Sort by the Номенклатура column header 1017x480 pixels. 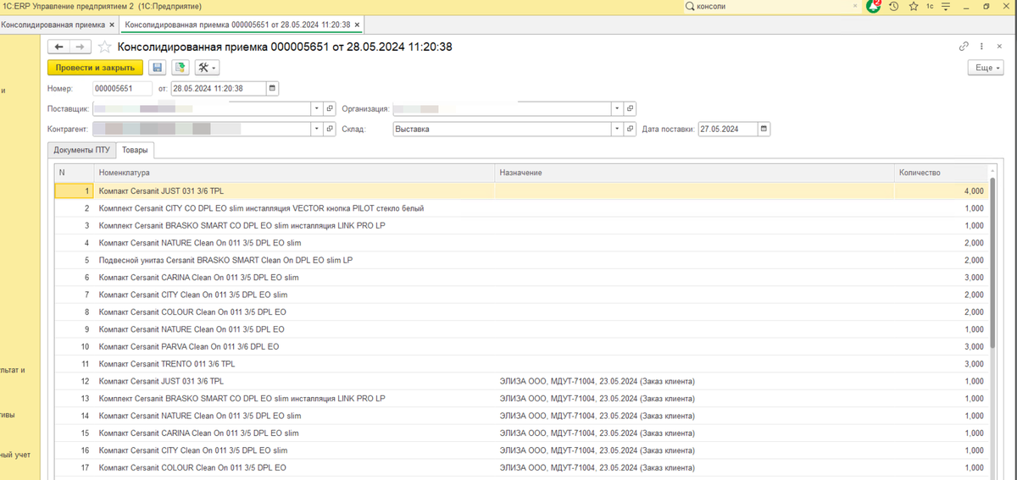click(x=295, y=173)
